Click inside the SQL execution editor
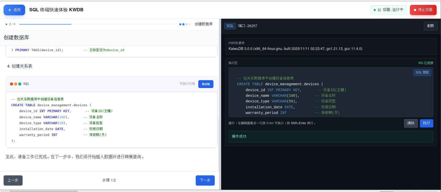Screen dimensions: 441x192 click(331, 92)
